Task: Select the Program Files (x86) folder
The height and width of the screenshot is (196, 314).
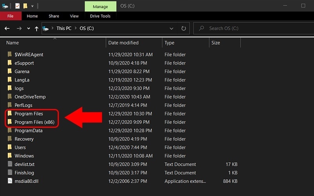Action: pyautogui.click(x=34, y=122)
